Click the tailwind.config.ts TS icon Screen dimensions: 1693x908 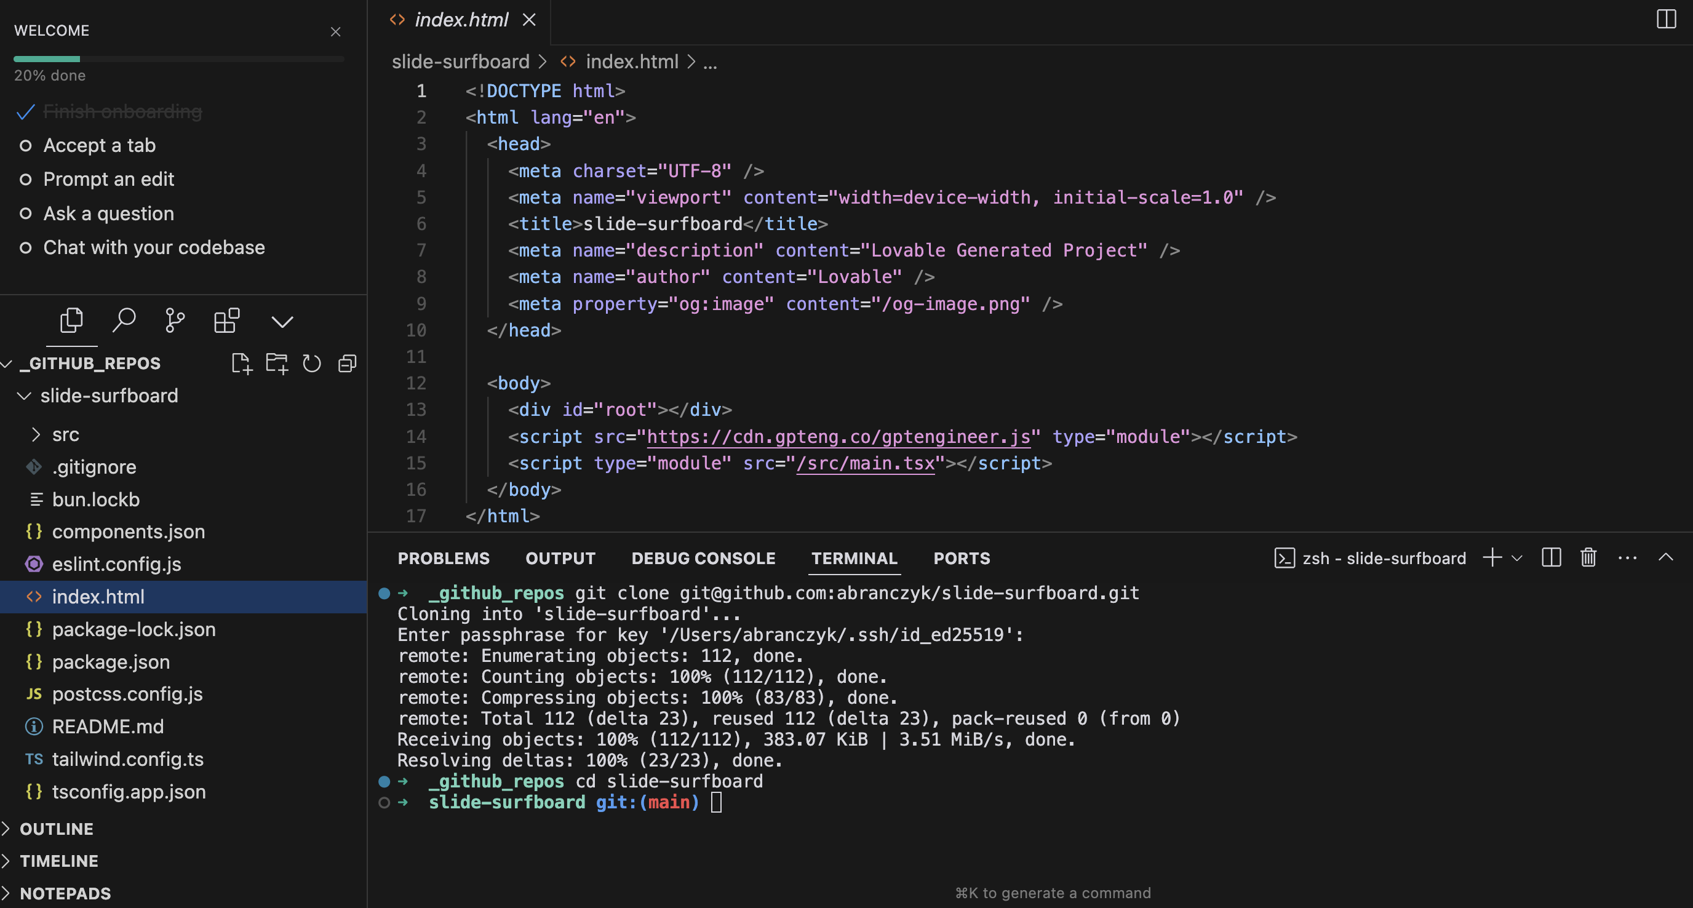[x=34, y=759]
